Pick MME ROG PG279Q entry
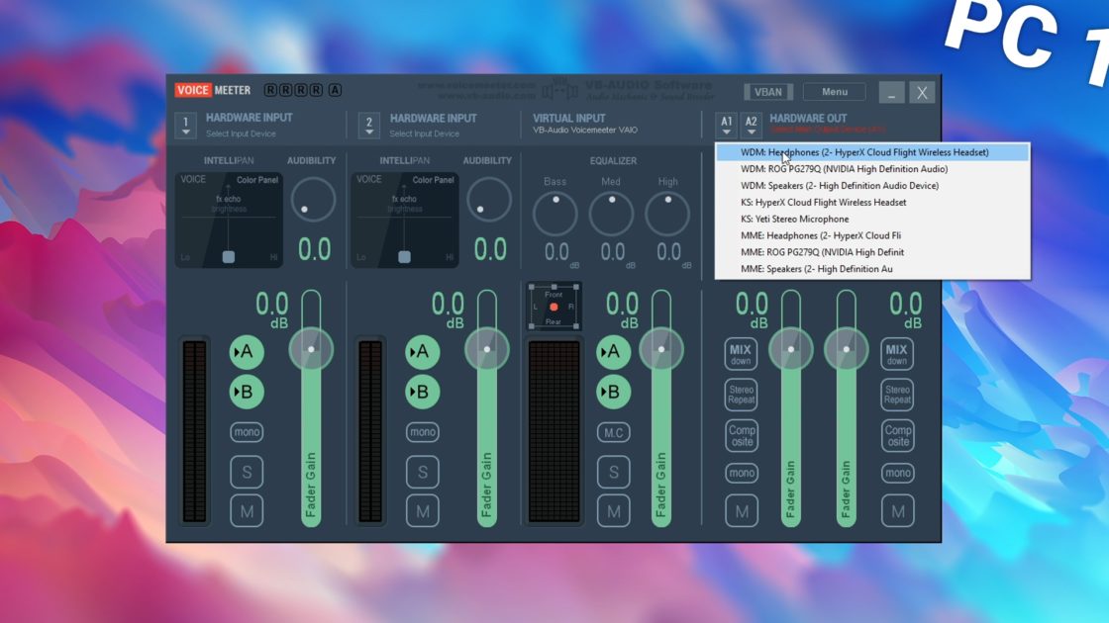The width and height of the screenshot is (1109, 623). coord(872,252)
